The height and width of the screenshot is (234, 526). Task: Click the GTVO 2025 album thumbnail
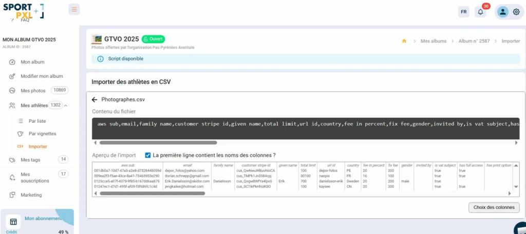pos(97,39)
